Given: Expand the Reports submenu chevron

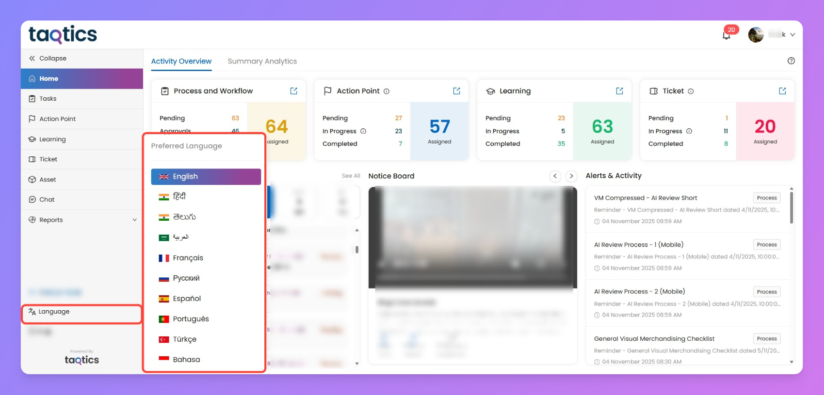Looking at the screenshot, I should coord(134,220).
